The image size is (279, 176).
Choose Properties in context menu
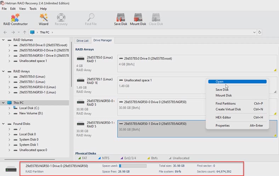click(x=237, y=125)
